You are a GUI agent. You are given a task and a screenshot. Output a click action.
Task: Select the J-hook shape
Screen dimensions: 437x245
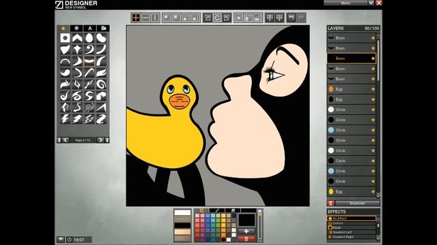coord(66,96)
